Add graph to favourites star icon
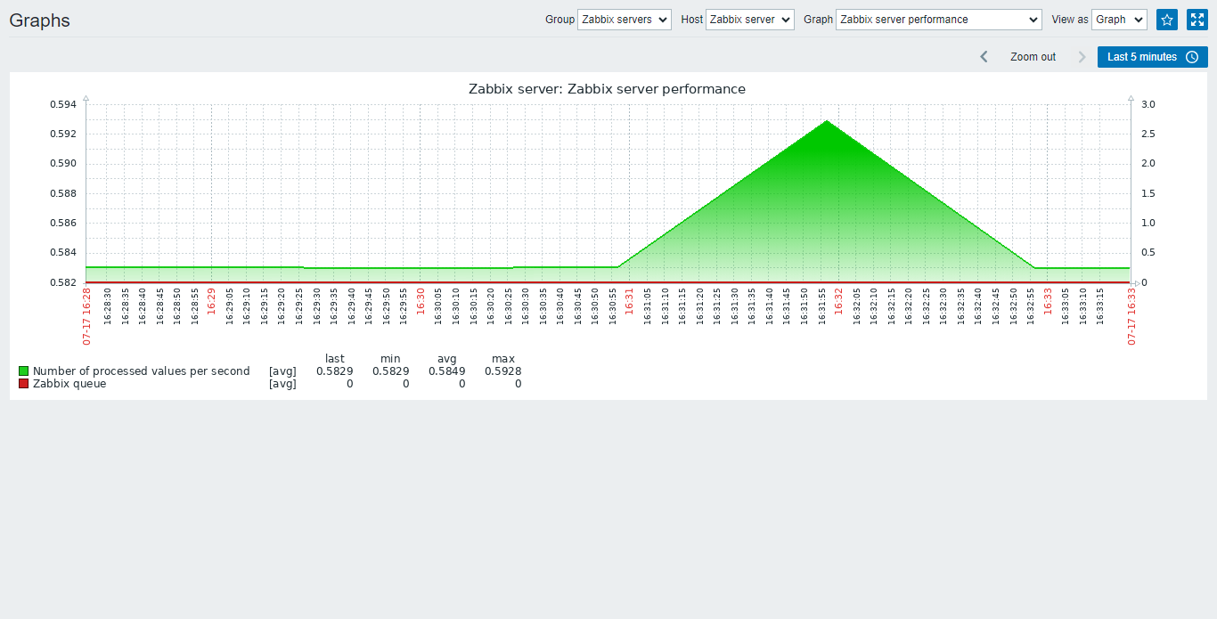1217x619 pixels. coord(1167,20)
